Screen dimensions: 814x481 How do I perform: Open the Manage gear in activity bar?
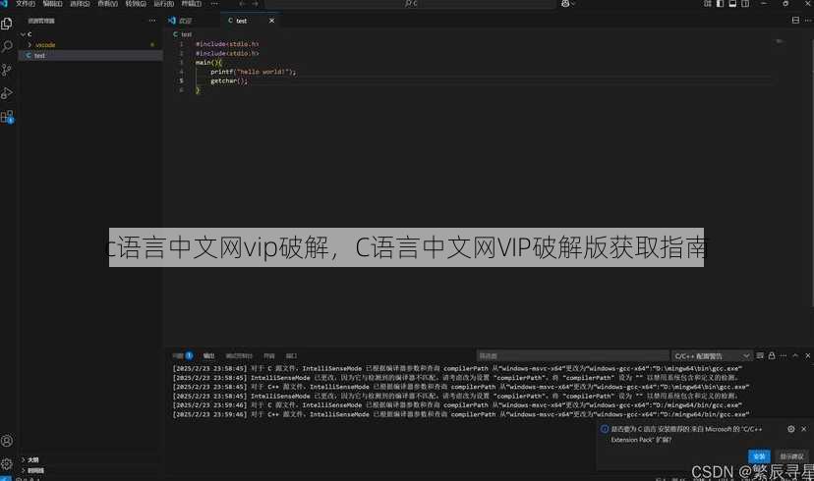pos(7,464)
